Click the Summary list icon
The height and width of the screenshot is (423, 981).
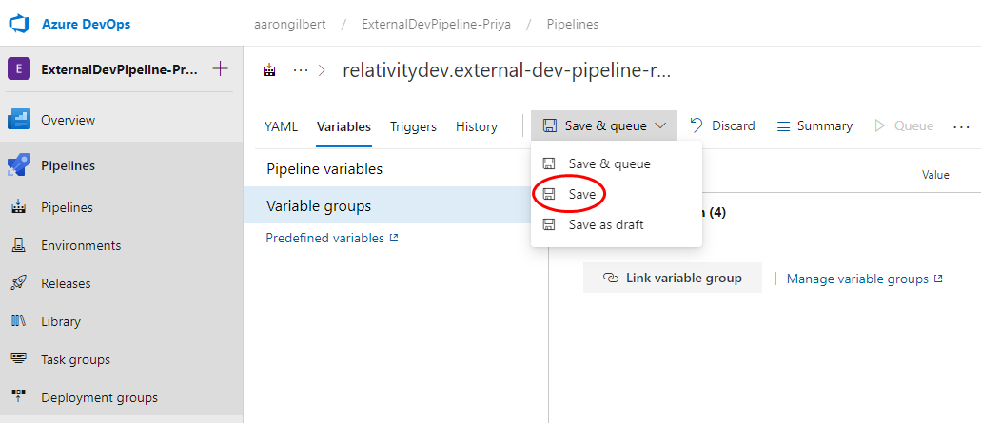(782, 126)
